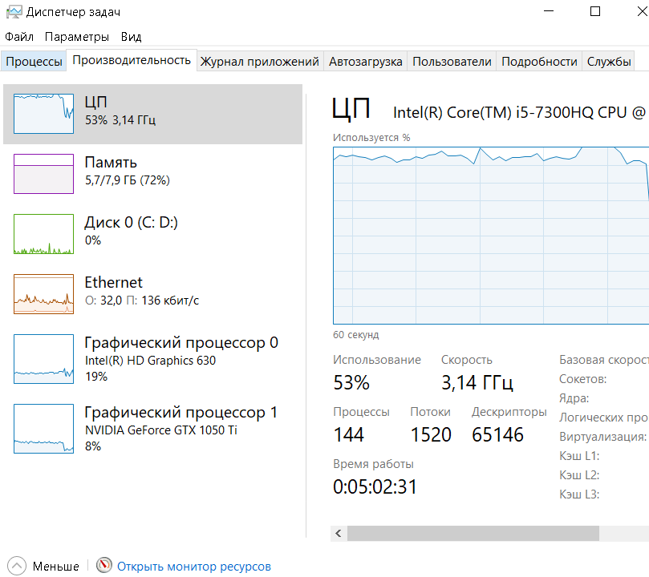
Task: Click the Открыть монитор ресурсов link
Action: tap(194, 567)
